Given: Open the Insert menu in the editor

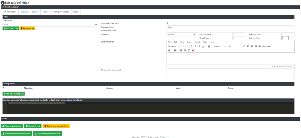Looking at the screenshot, I should click(x=190, y=42).
